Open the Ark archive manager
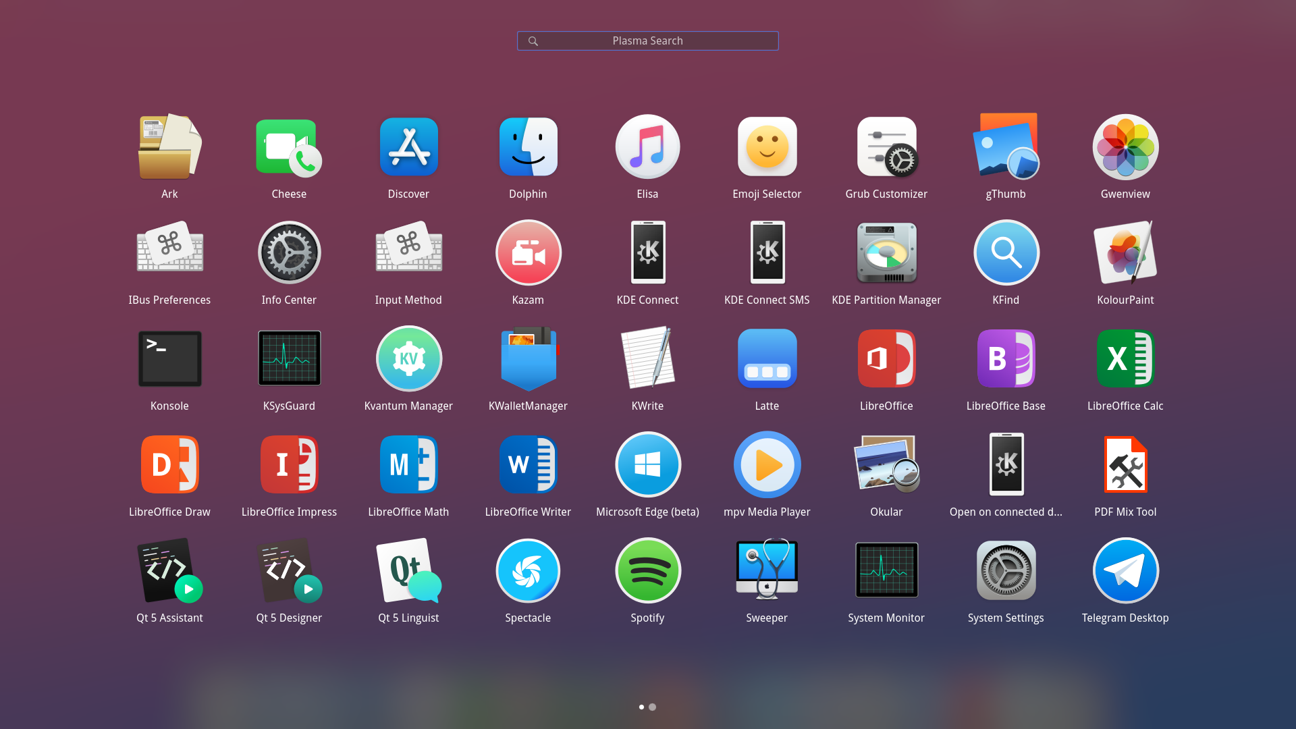Image resolution: width=1296 pixels, height=729 pixels. pos(169,146)
